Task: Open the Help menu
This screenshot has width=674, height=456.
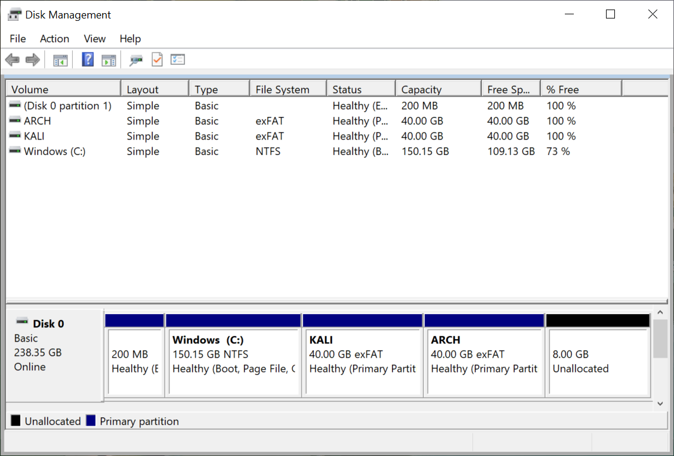Action: click(x=130, y=39)
